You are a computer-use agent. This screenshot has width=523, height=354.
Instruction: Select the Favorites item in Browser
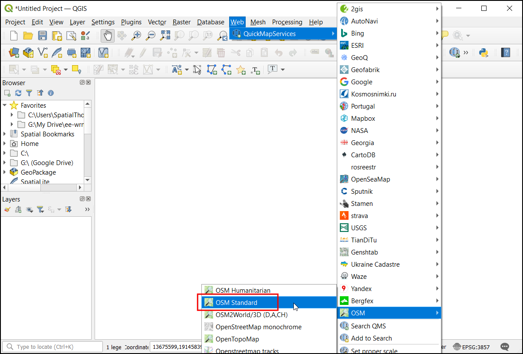coord(33,105)
